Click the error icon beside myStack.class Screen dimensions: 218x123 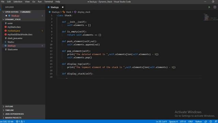5,27
